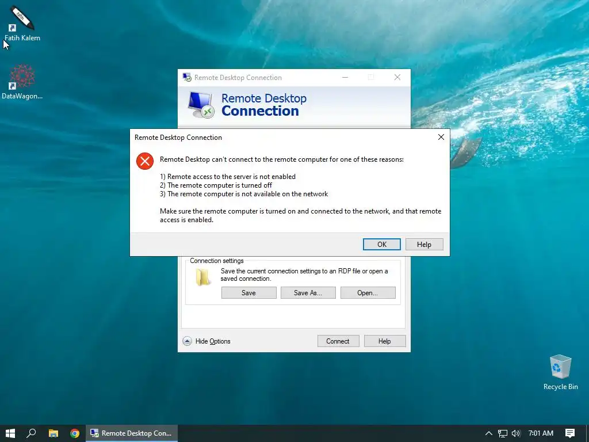Screen dimensions: 589x442
Task: Select the Fatih Kalem desktop shortcut
Action: [22, 23]
